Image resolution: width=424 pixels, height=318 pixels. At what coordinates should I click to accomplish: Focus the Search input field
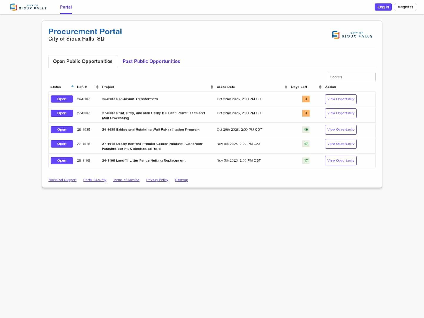pyautogui.click(x=352, y=77)
